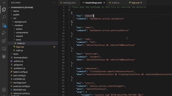Open the Extensions view icon
This screenshot has width=172, height=96.
4,41
